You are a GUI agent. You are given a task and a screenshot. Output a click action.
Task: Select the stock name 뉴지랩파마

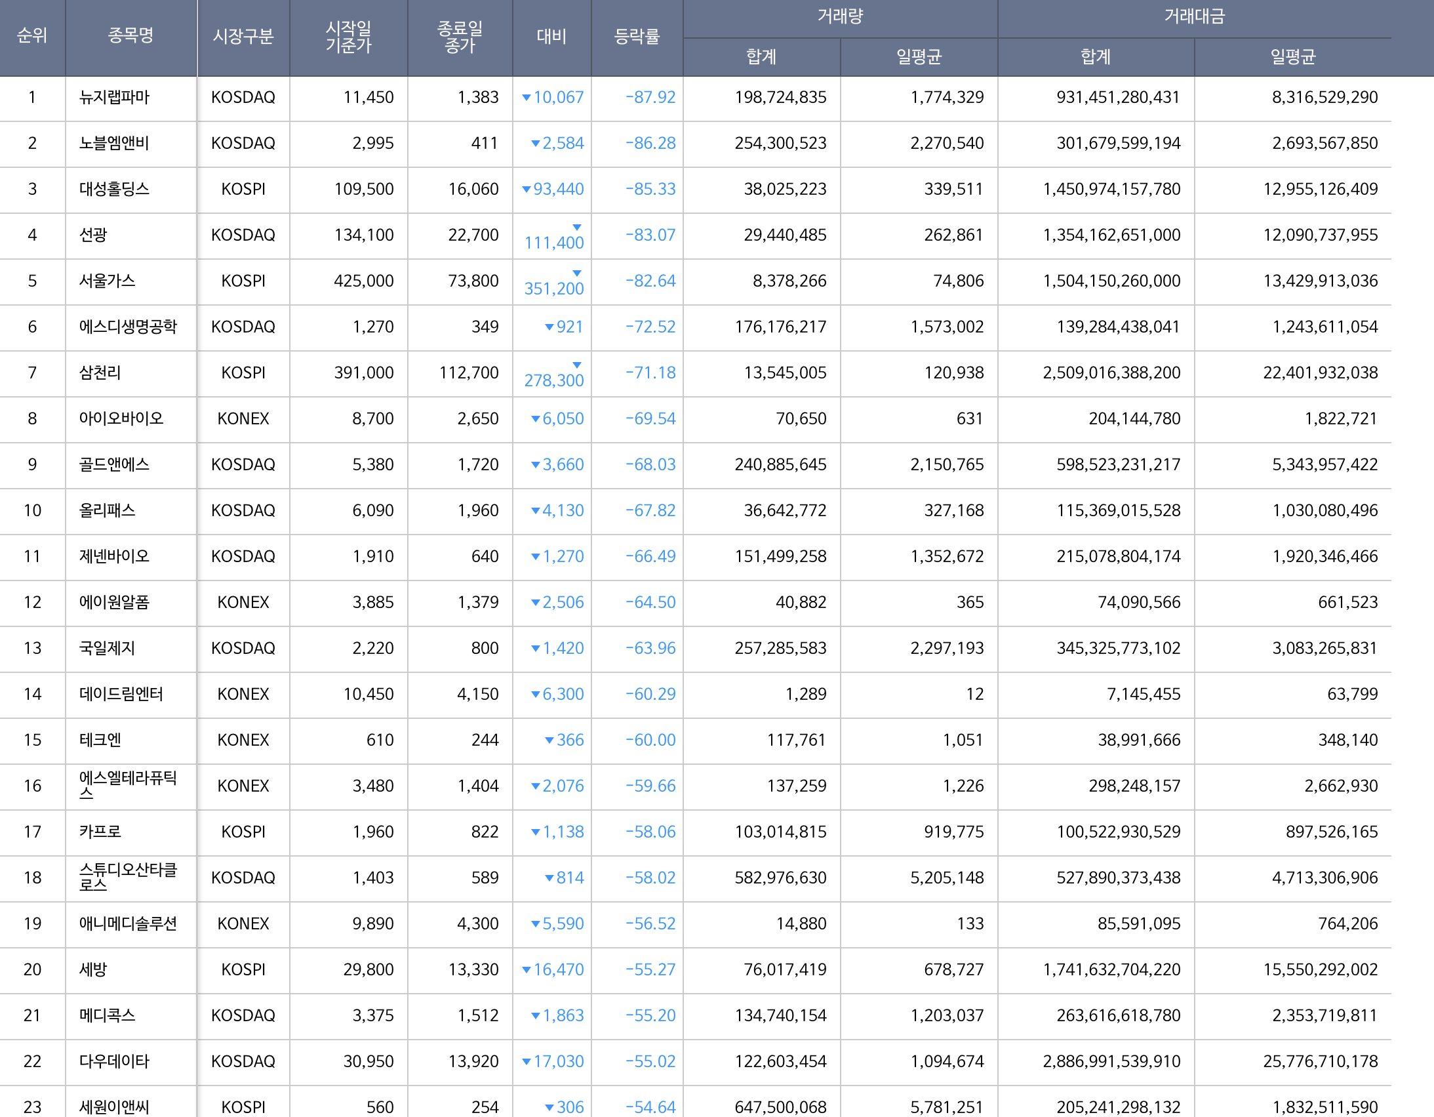[x=114, y=97]
